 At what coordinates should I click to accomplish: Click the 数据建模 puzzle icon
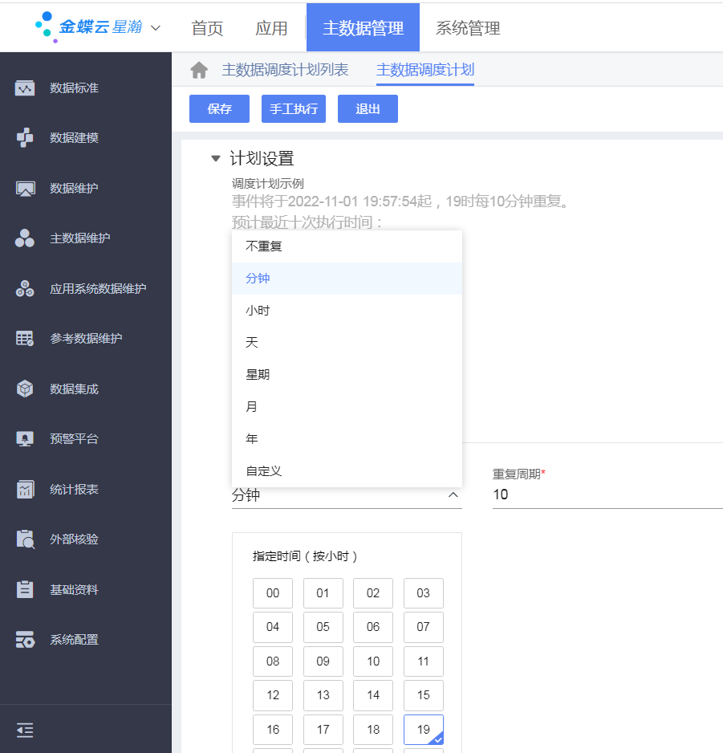coord(25,138)
